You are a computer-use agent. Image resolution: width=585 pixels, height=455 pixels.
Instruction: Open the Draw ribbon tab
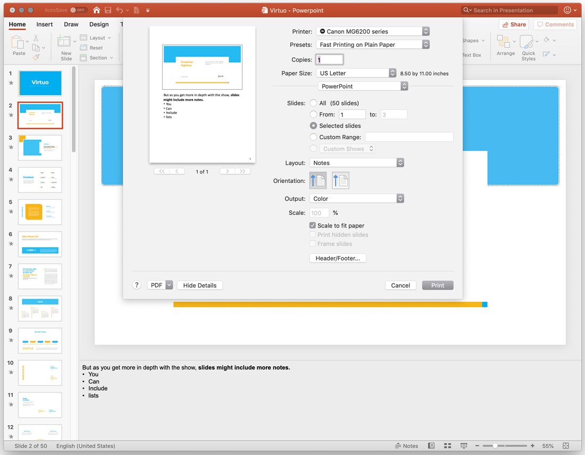(71, 24)
